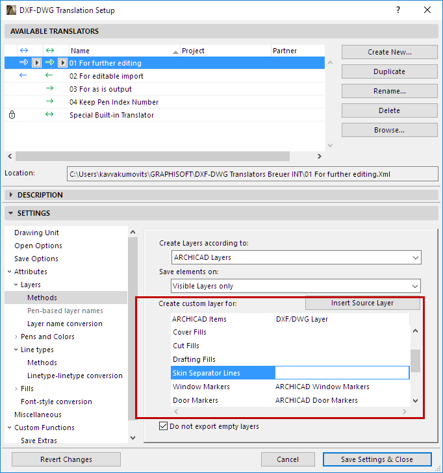
Task: Toggle Do not export empty layers checkbox
Action: click(x=163, y=426)
